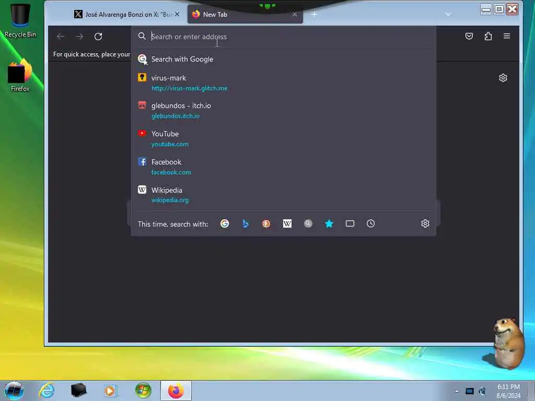Open the Firefox hamburger menu

[x=507, y=36]
